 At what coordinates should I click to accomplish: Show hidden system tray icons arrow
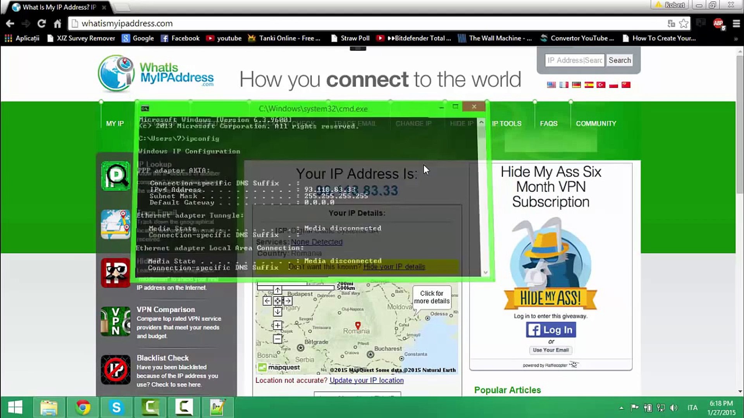pyautogui.click(x=622, y=408)
